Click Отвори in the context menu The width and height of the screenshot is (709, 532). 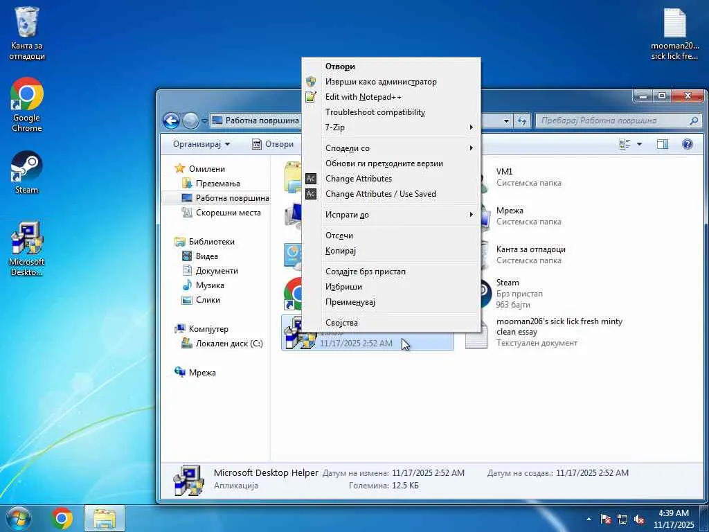(x=391, y=66)
